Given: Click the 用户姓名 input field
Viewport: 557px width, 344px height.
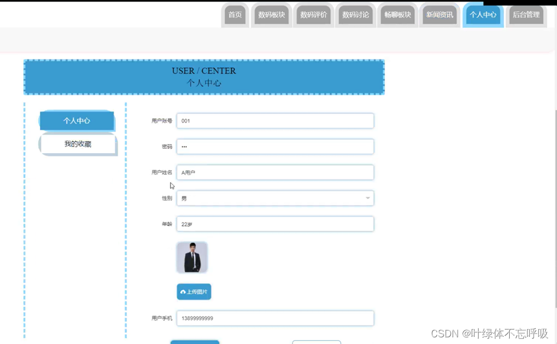Looking at the screenshot, I should pyautogui.click(x=275, y=173).
